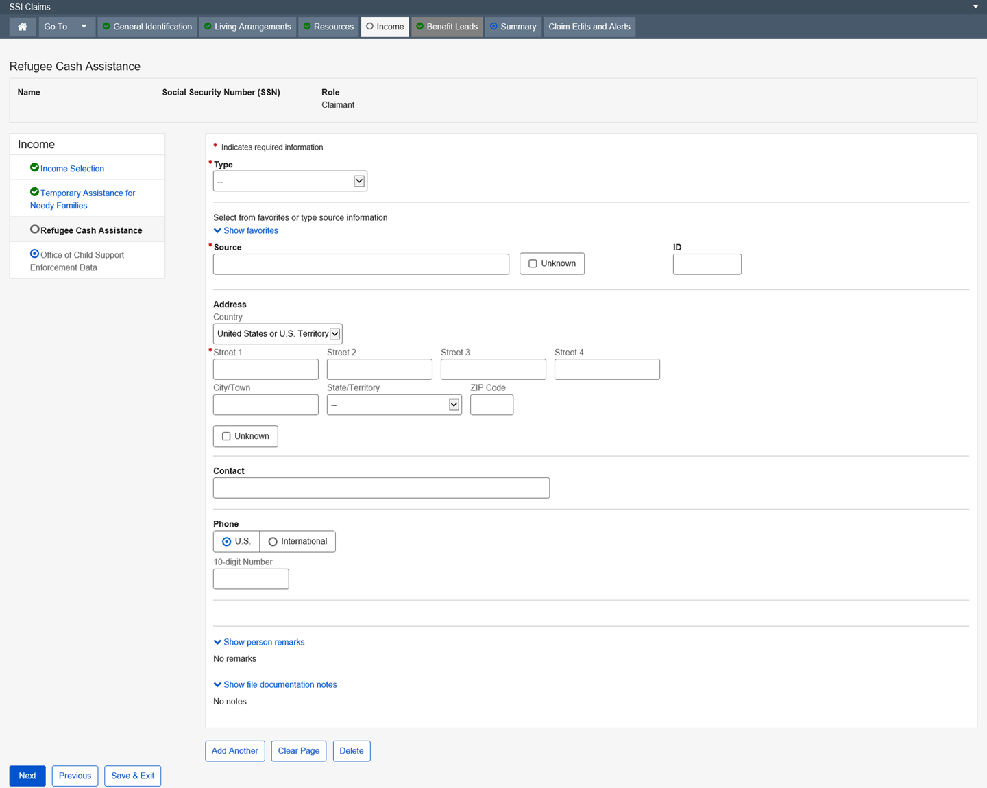This screenshot has width=987, height=788.
Task: Click the Save & Exit button
Action: tap(132, 776)
